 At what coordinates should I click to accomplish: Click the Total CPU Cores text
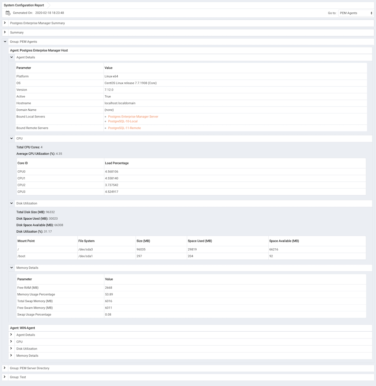(29, 147)
